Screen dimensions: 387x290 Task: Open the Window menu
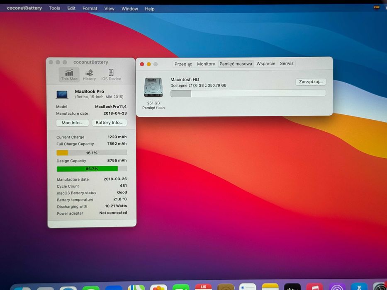click(129, 9)
